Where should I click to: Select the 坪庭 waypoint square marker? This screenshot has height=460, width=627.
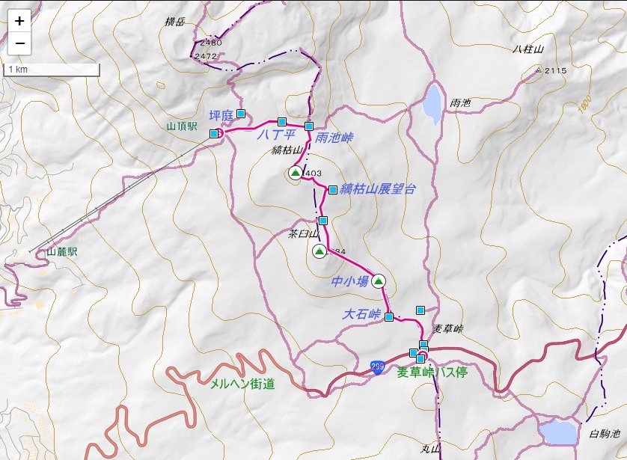pos(241,114)
